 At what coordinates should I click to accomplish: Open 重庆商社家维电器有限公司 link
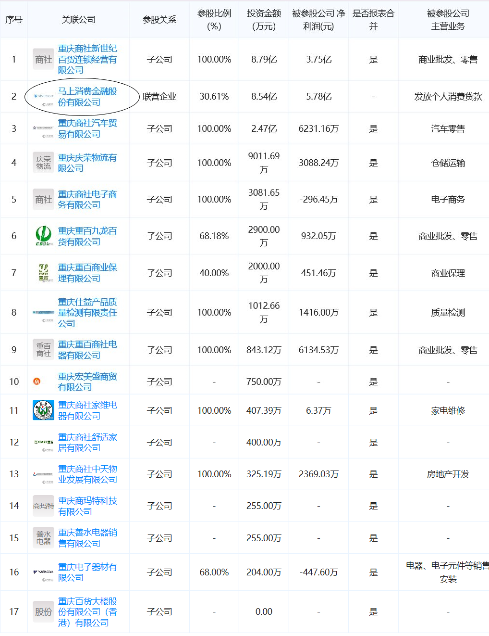coord(87,410)
